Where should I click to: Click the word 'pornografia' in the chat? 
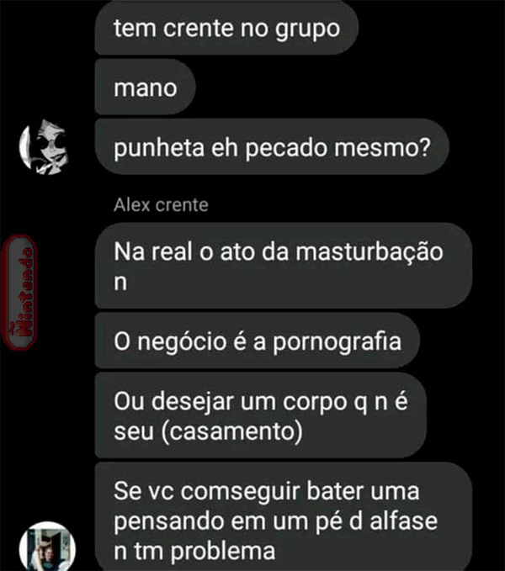click(337, 342)
